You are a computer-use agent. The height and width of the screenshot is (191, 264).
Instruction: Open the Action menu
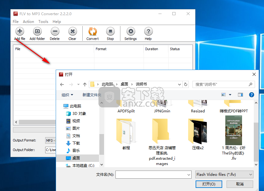point(28,22)
